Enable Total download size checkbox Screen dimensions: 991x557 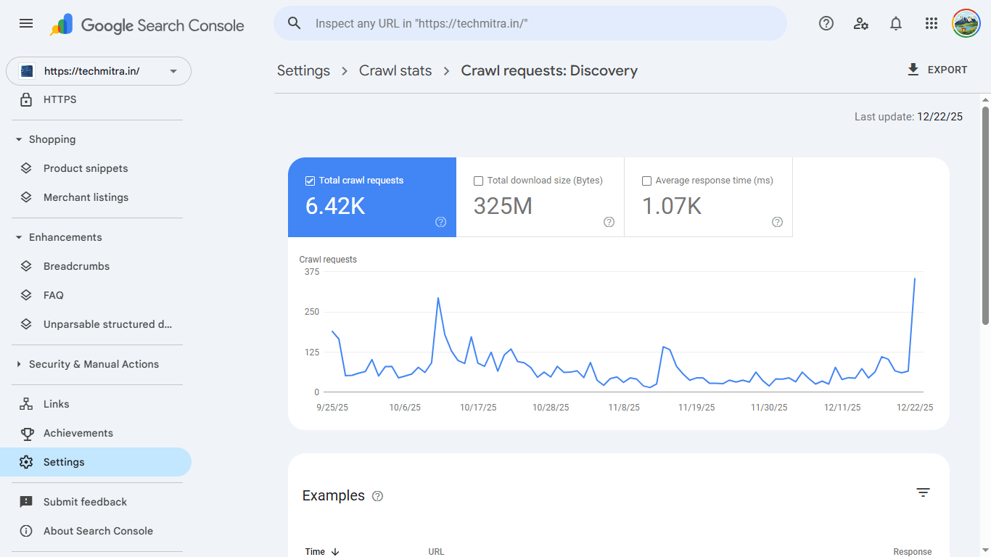479,181
